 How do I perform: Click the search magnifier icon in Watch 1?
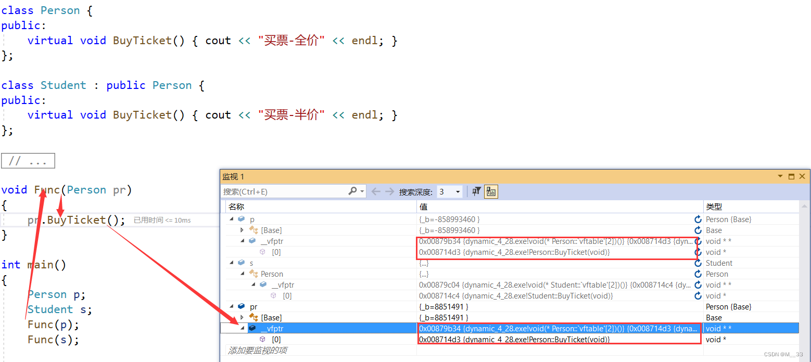pyautogui.click(x=352, y=191)
